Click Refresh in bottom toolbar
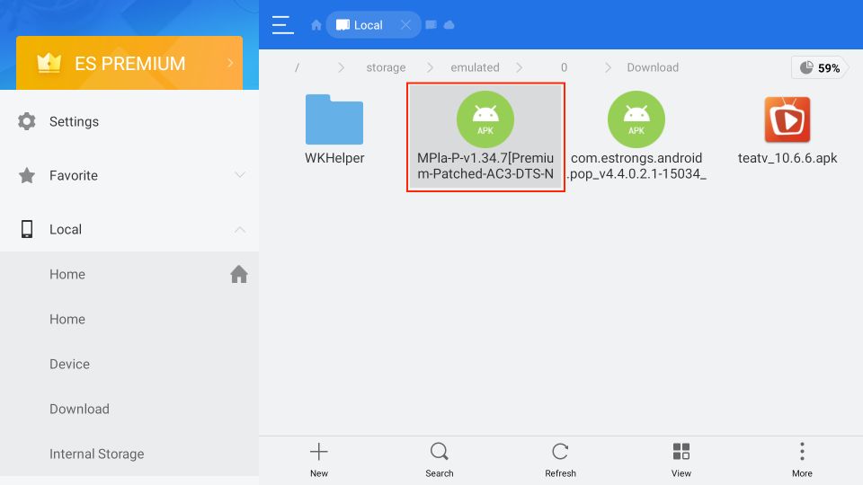Viewport: 863px width, 485px height. pos(560,460)
